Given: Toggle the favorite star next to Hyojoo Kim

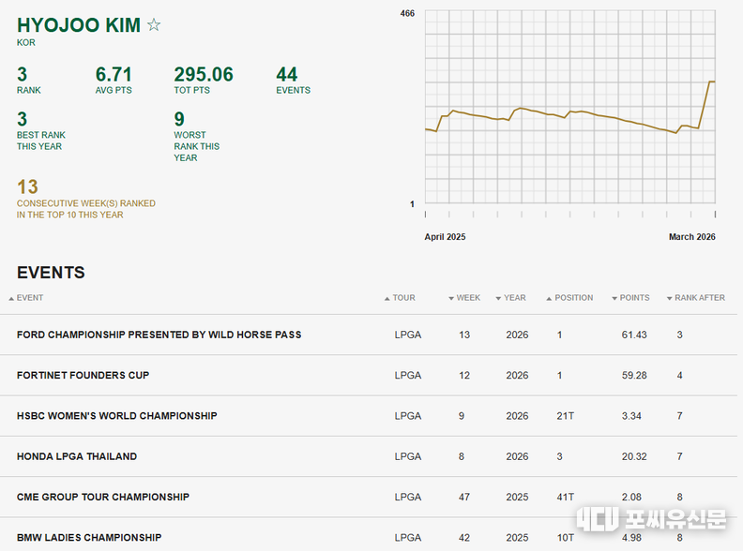Looking at the screenshot, I should (x=154, y=25).
